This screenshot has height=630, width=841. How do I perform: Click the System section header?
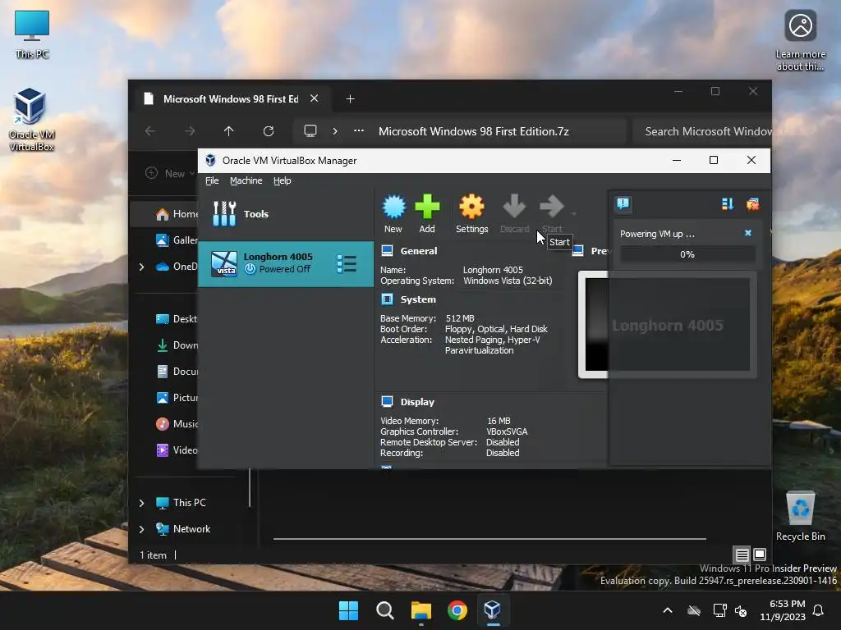[x=418, y=299]
